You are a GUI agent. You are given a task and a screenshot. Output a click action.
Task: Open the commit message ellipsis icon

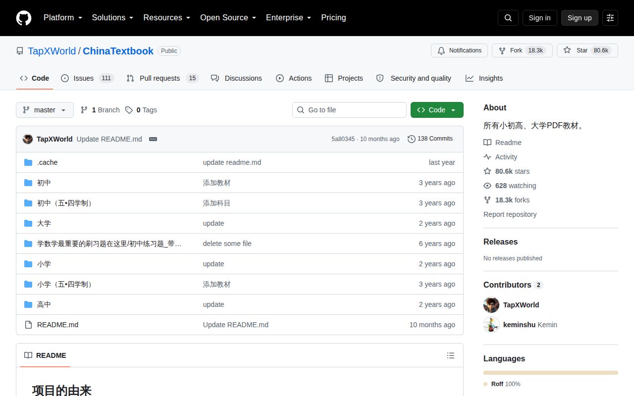(x=153, y=139)
